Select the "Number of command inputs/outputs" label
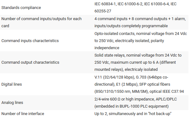 click(x=42, y=19)
